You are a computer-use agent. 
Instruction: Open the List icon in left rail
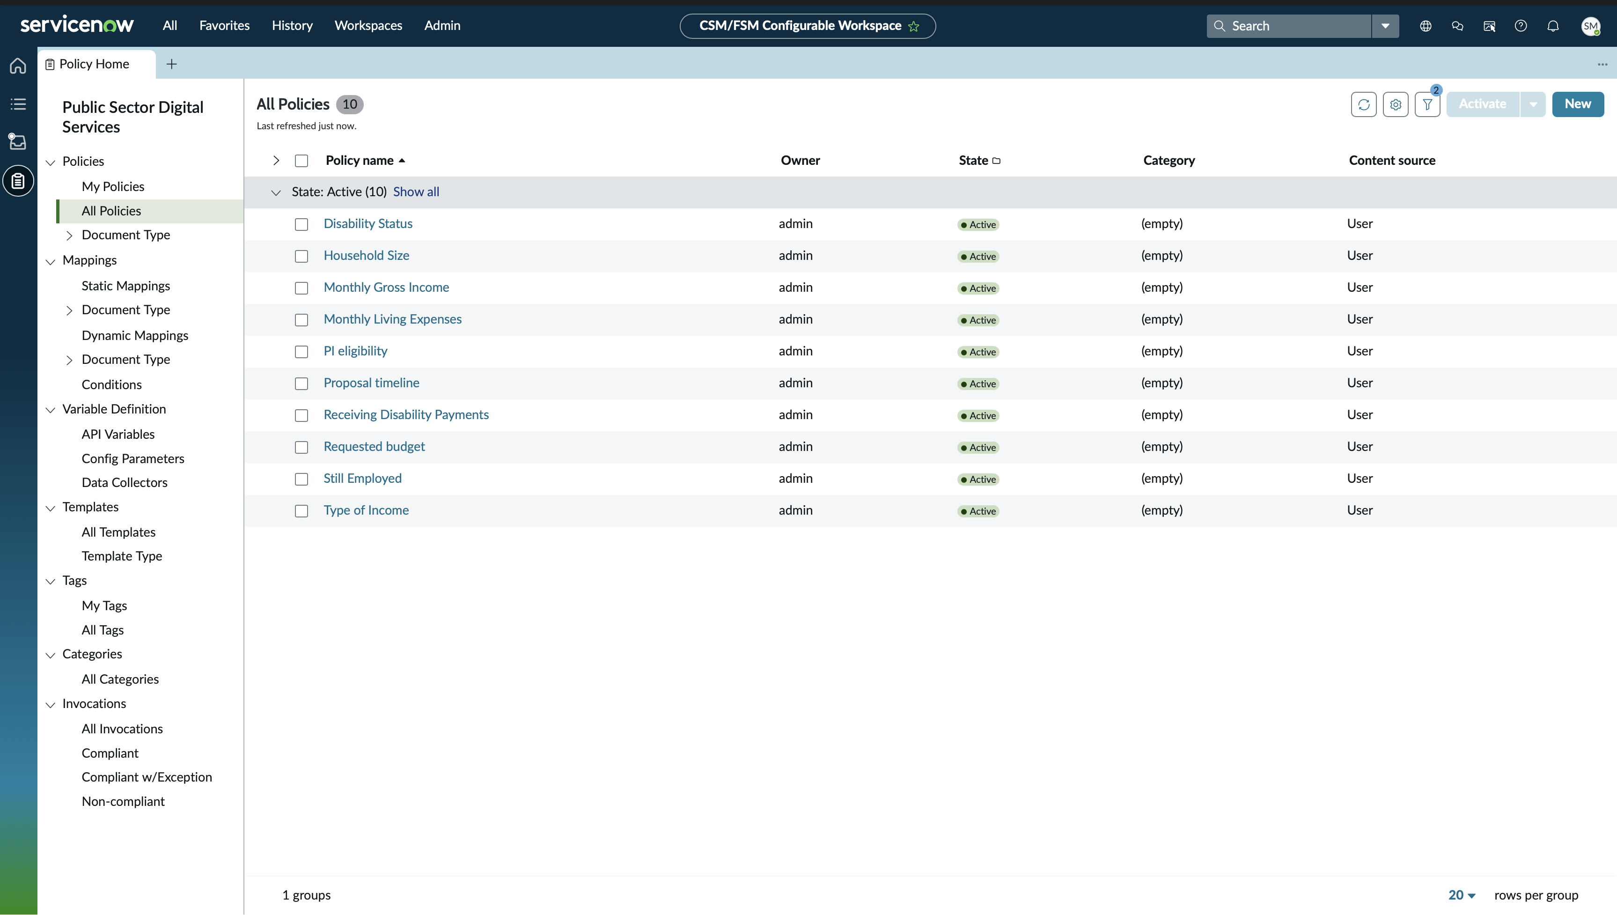[18, 103]
